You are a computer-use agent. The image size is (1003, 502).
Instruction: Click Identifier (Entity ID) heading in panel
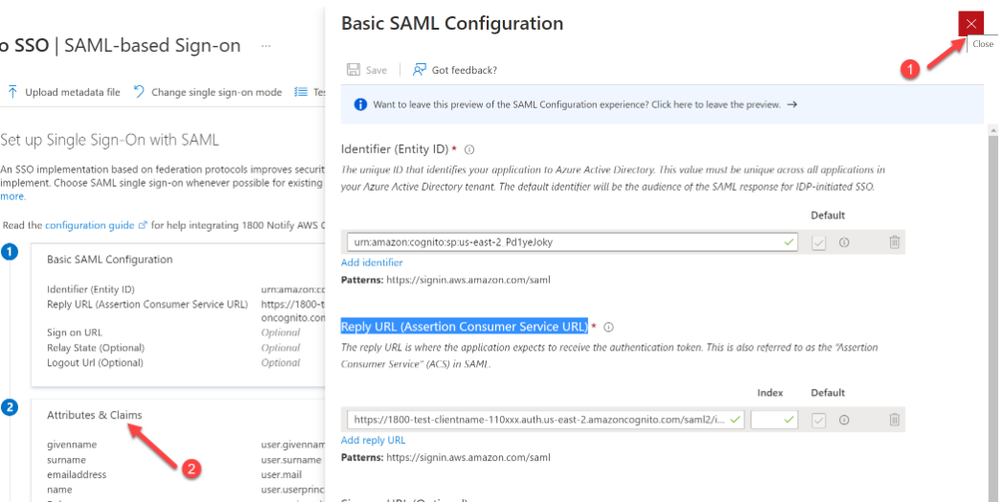(395, 149)
